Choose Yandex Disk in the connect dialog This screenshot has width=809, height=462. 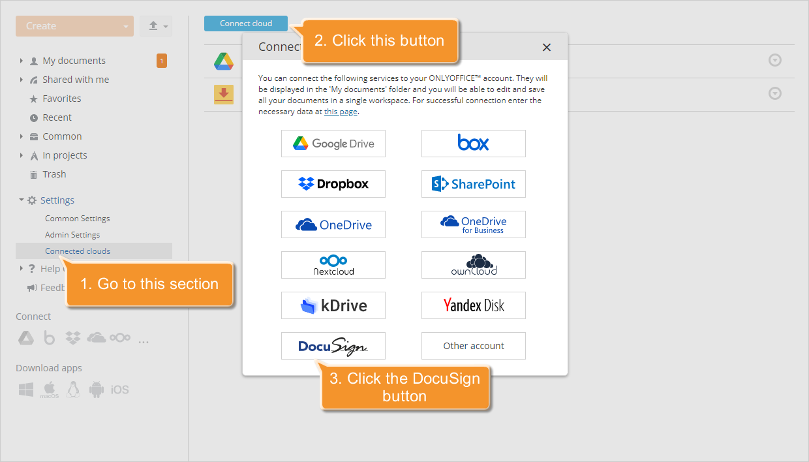[x=473, y=305]
